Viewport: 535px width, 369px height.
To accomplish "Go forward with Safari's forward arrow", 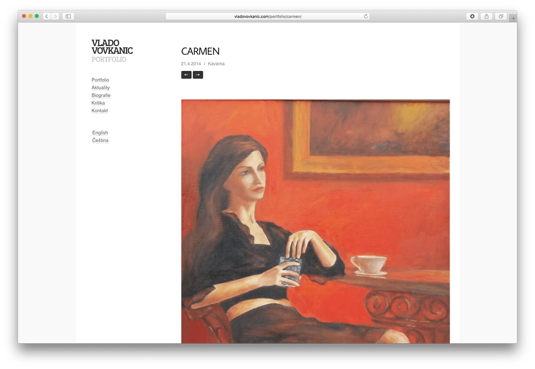I will 55,16.
